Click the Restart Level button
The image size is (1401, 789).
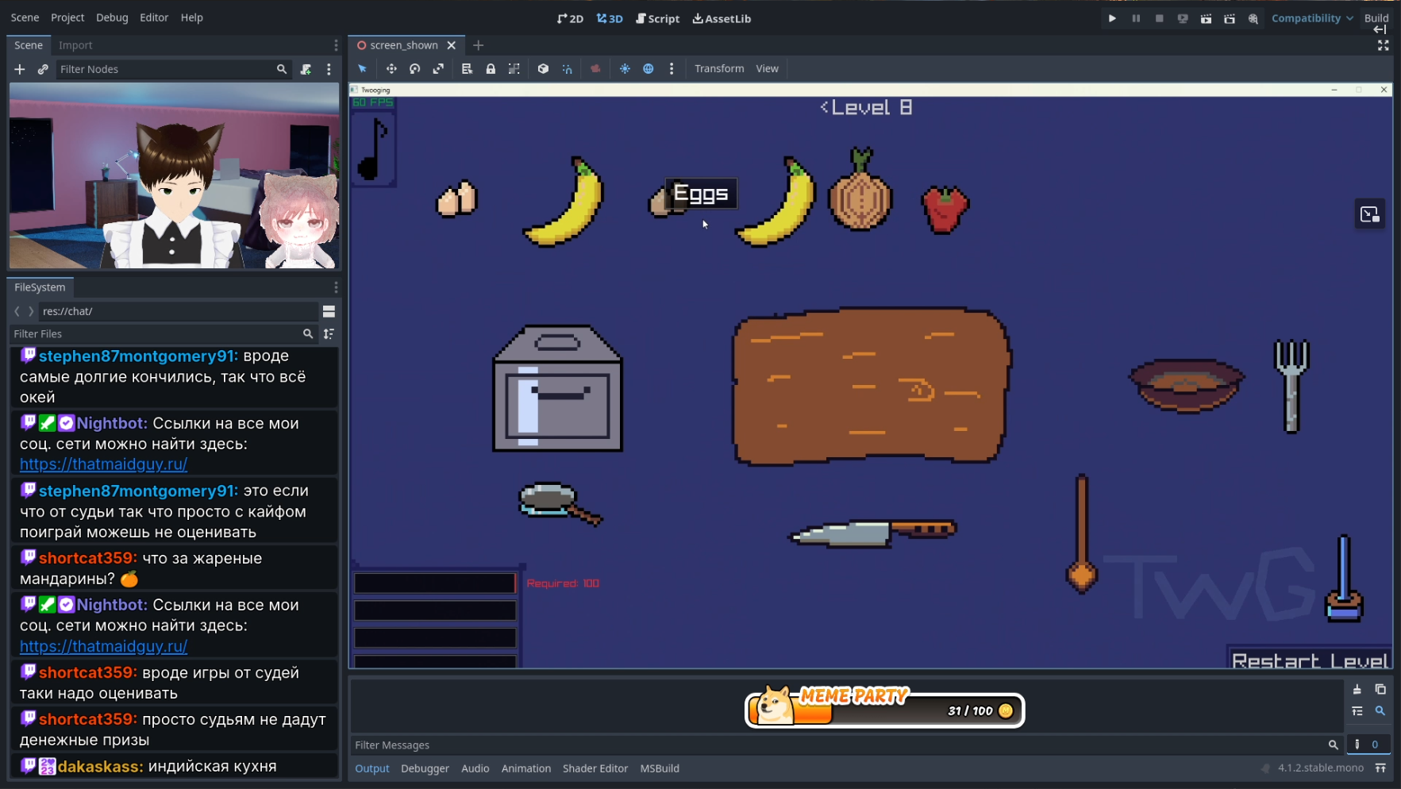1310,660
